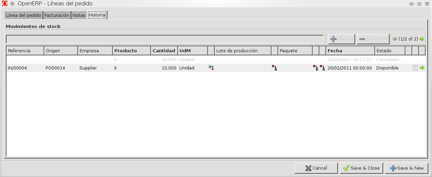Open the Facturación tab

coord(57,15)
